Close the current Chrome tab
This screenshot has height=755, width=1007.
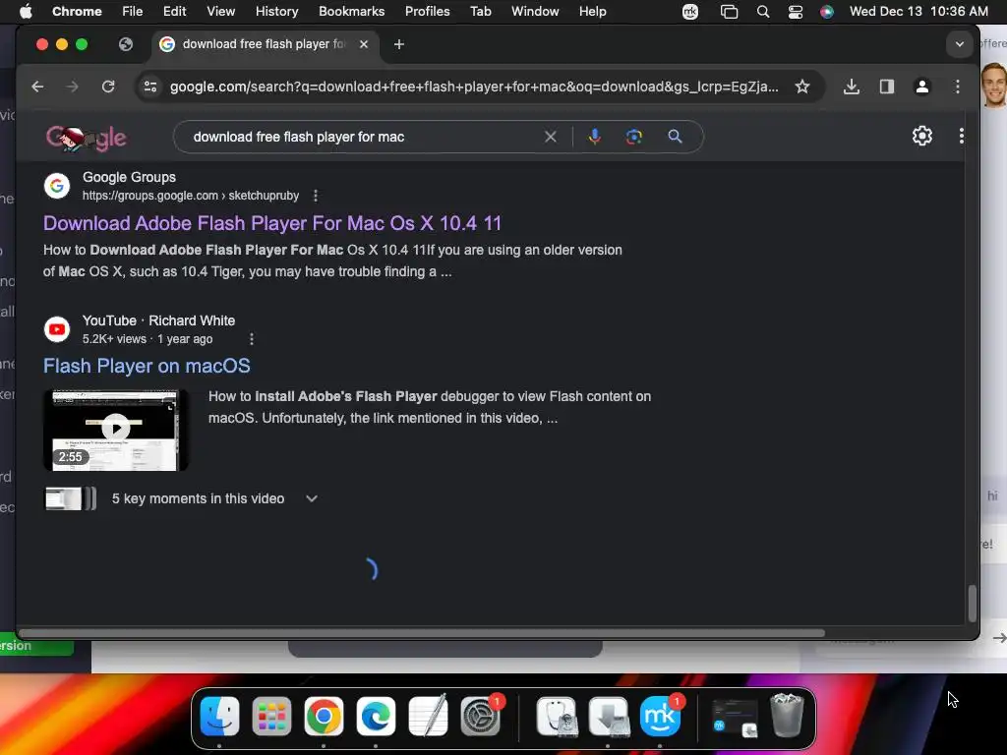point(364,44)
